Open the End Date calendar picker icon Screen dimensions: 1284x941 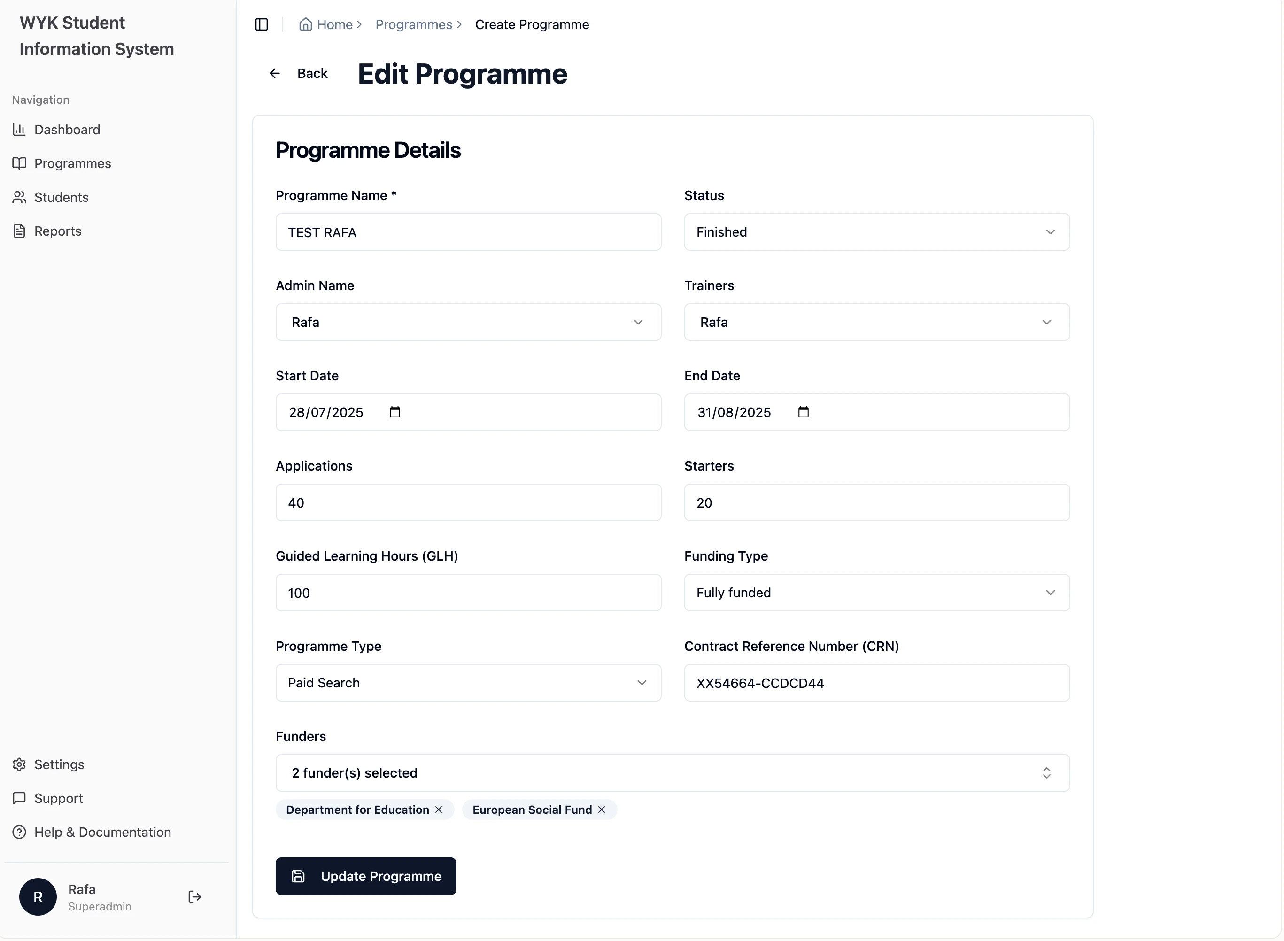[x=803, y=412]
